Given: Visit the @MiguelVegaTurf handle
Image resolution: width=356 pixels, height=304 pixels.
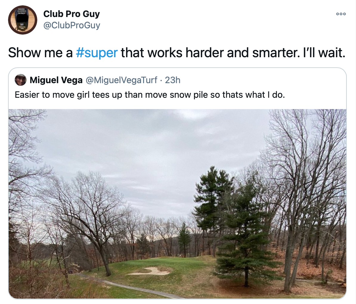Looking at the screenshot, I should point(121,80).
